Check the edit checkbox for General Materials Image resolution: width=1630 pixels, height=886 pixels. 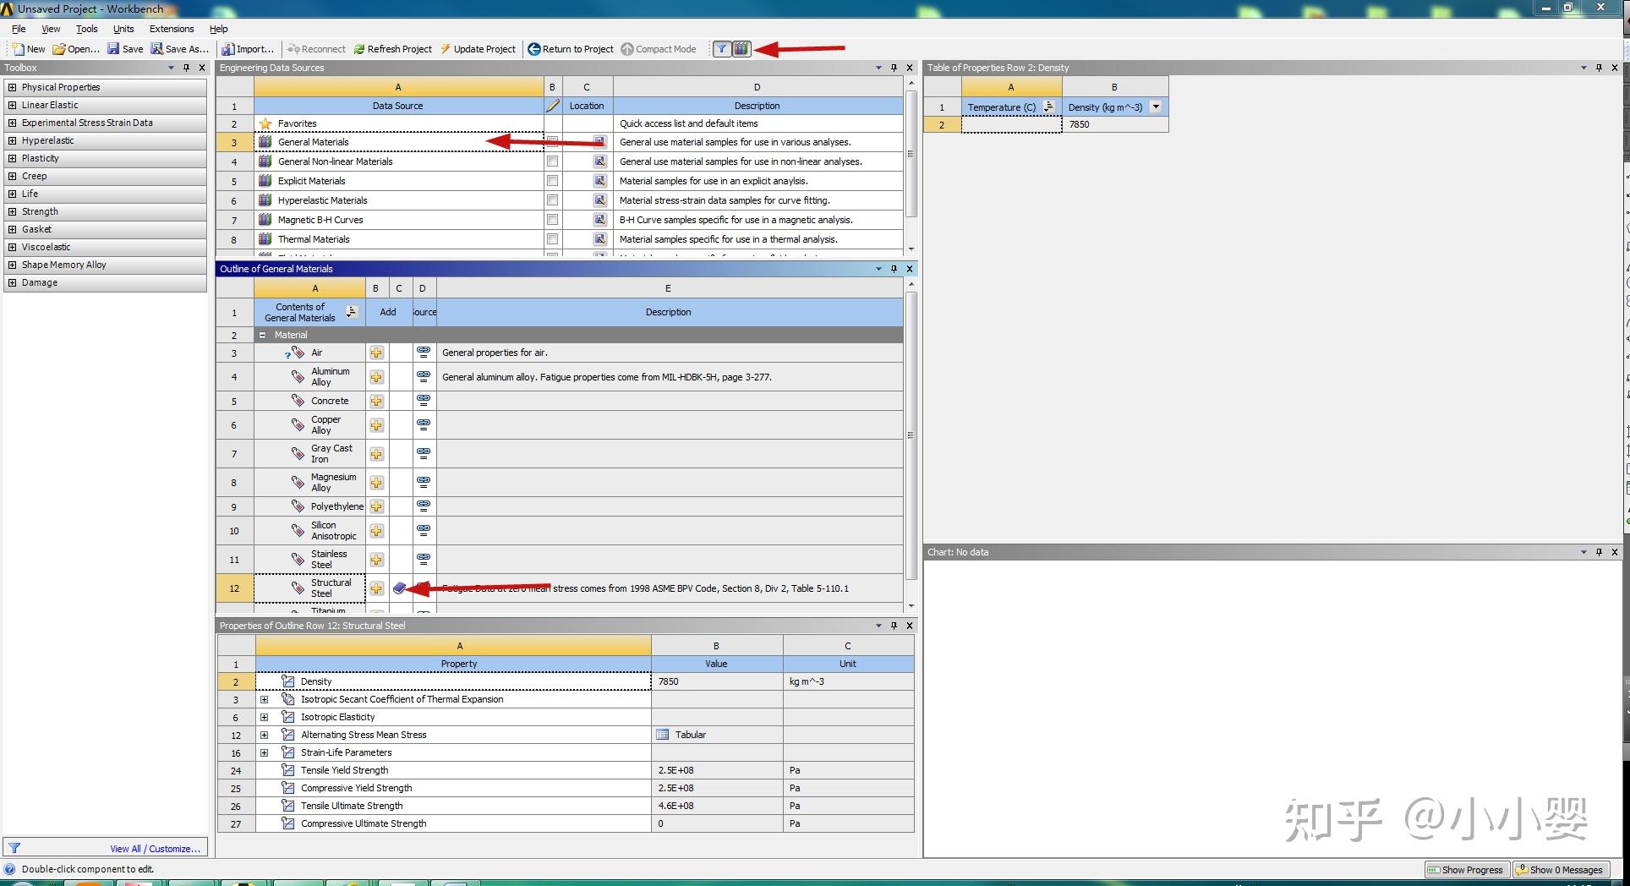552,141
